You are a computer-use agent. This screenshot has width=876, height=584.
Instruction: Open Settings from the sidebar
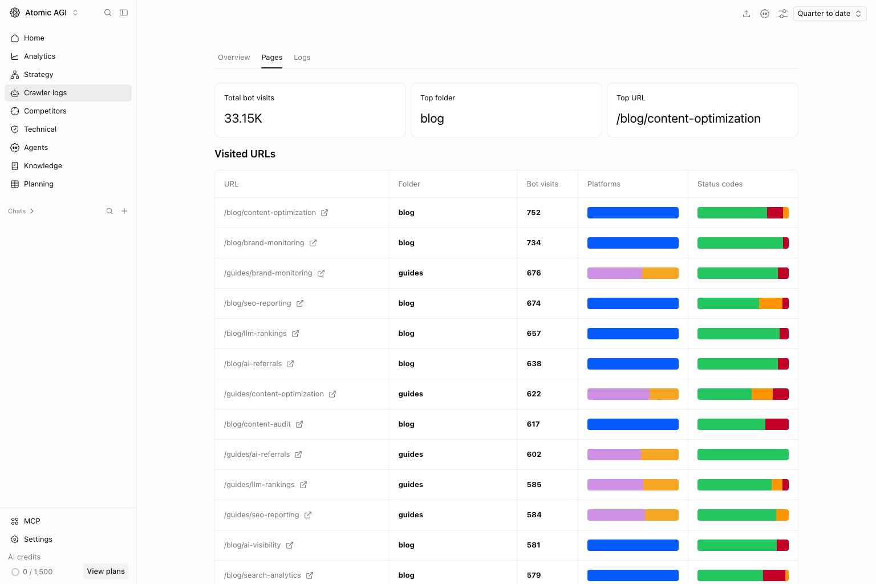[x=68, y=540]
